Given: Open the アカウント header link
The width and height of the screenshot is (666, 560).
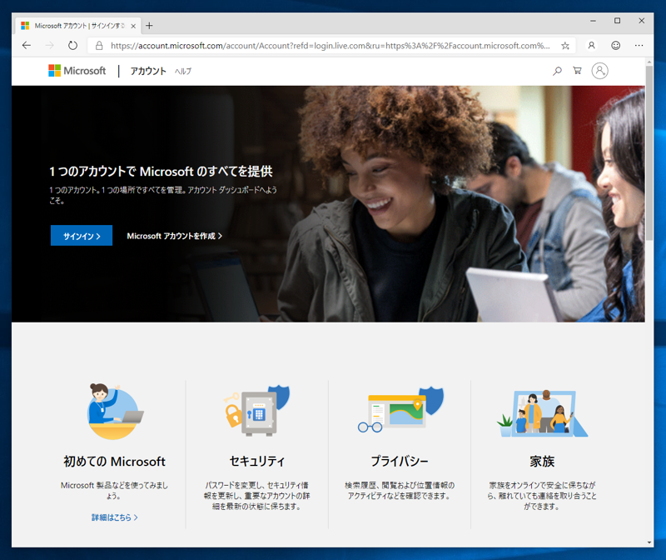Looking at the screenshot, I should point(148,71).
